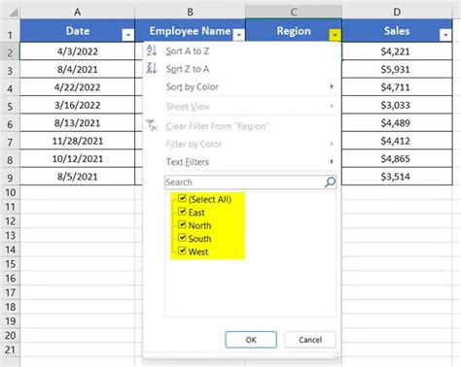This screenshot has height=367, width=461.
Task: Select row 21 header
Action: [x=10, y=350]
